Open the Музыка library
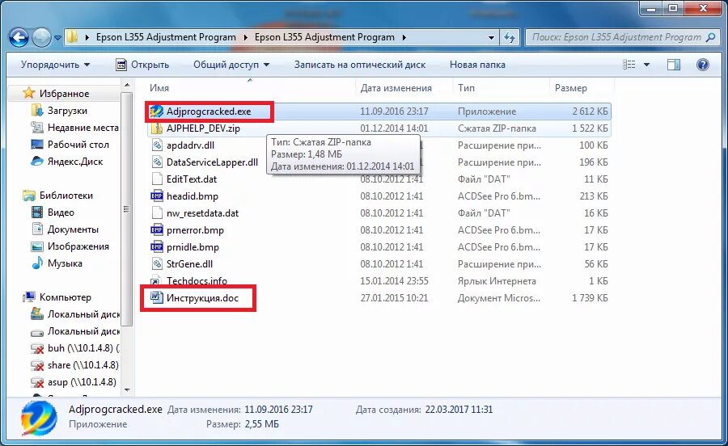 click(65, 263)
